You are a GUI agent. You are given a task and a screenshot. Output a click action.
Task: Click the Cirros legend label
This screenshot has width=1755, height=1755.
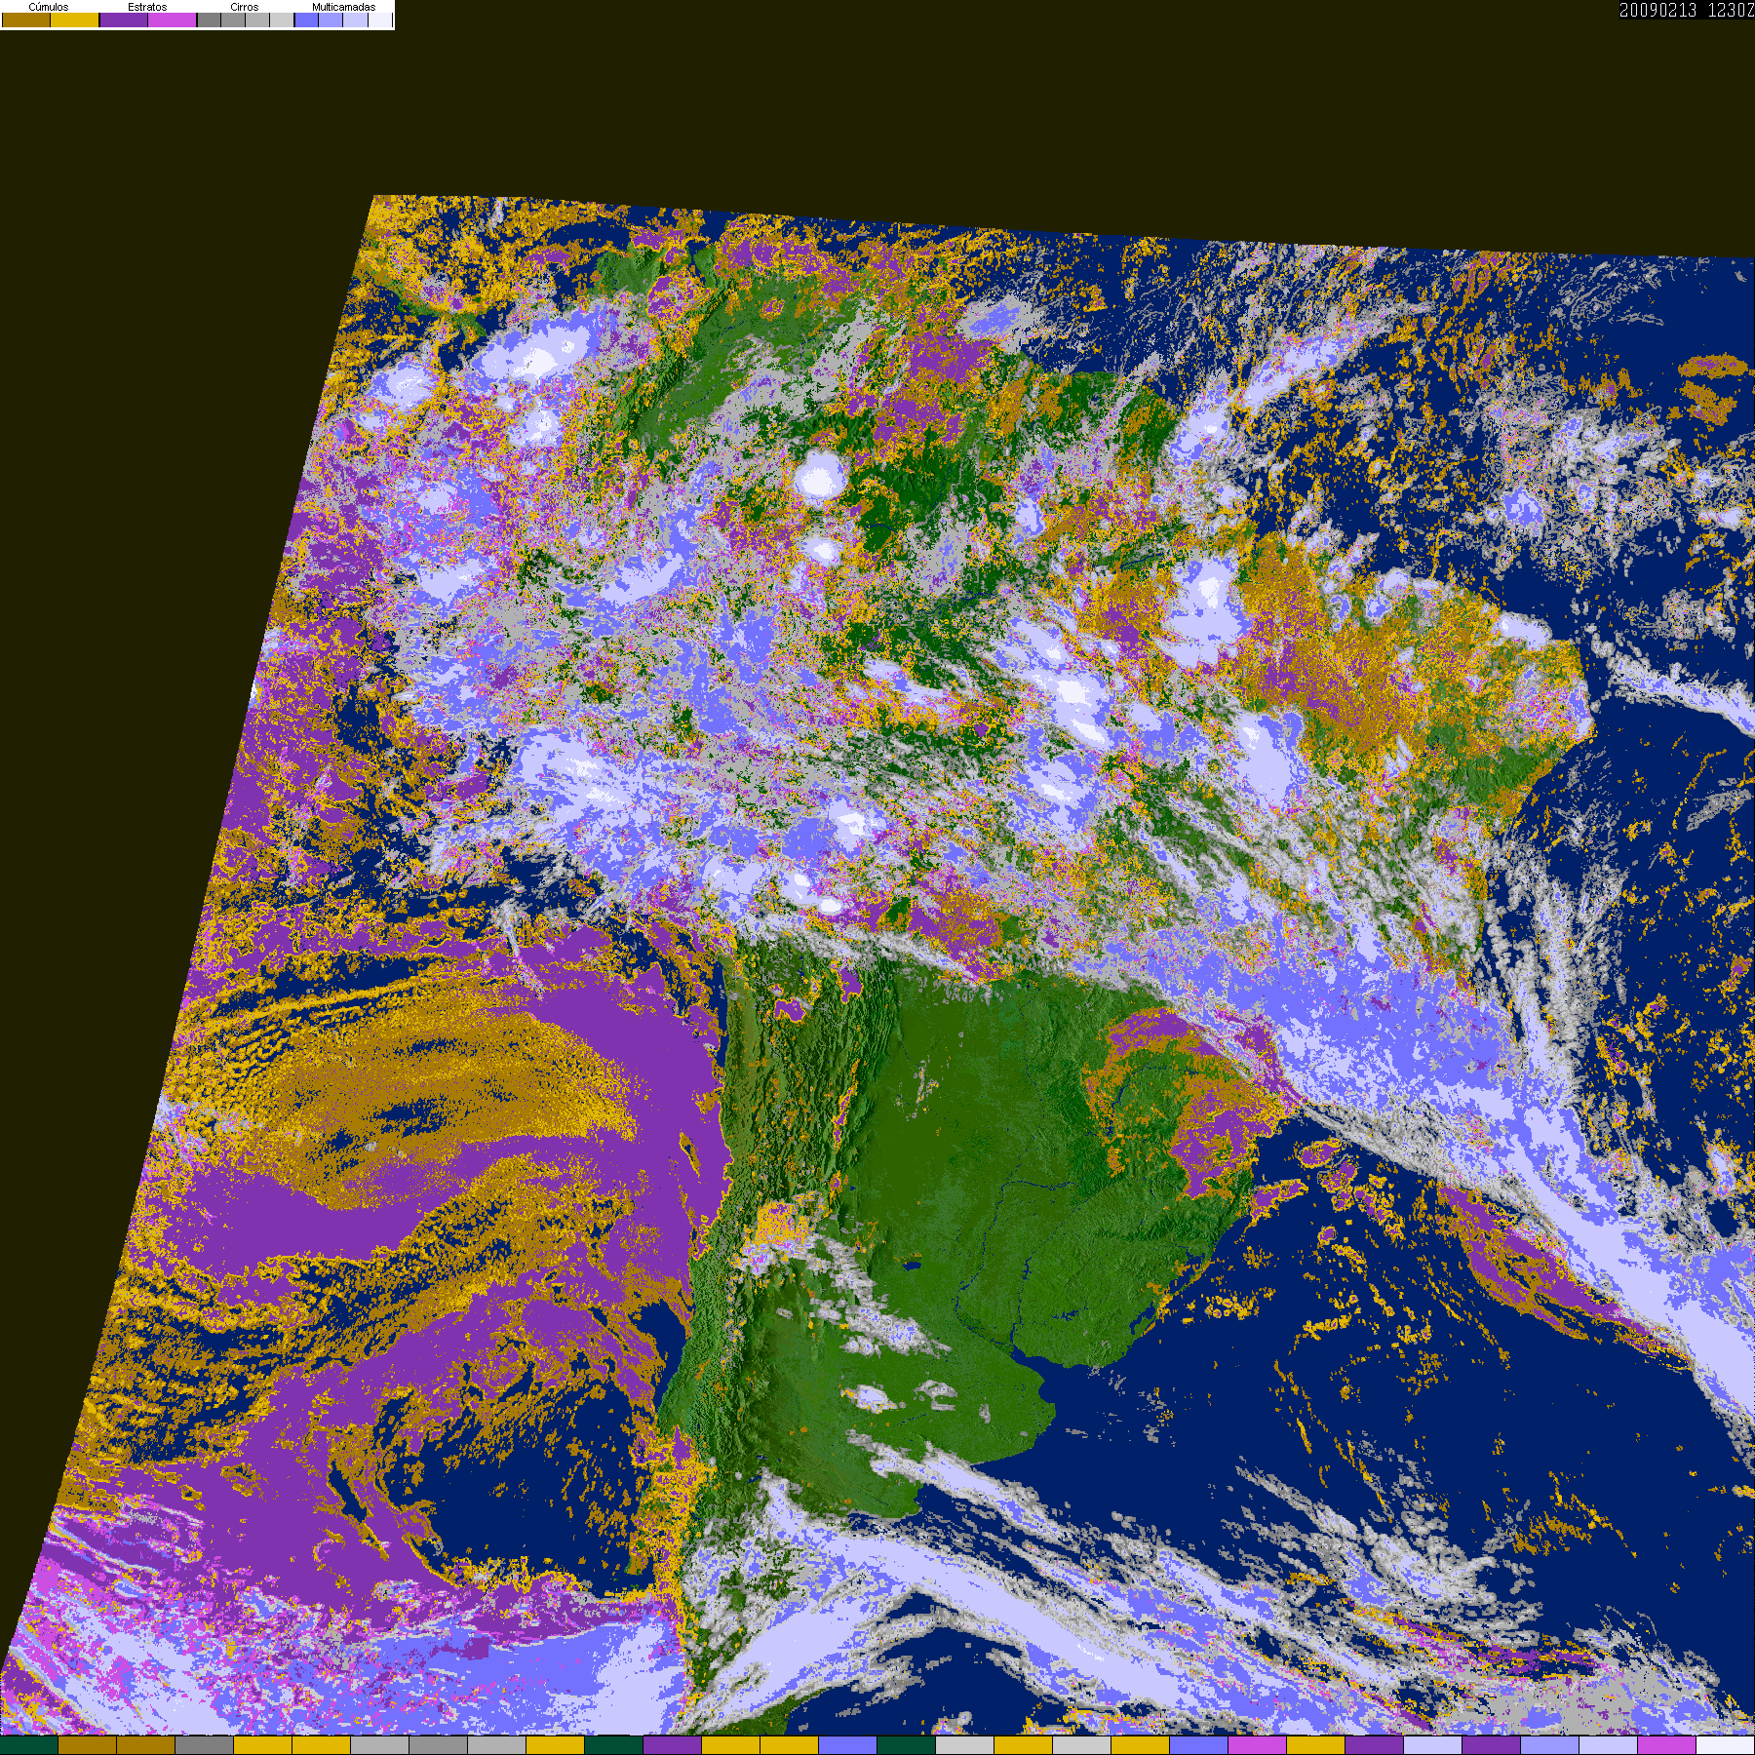[245, 7]
